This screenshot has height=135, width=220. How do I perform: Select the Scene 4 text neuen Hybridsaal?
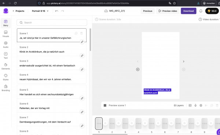pyautogui.click(x=45, y=79)
